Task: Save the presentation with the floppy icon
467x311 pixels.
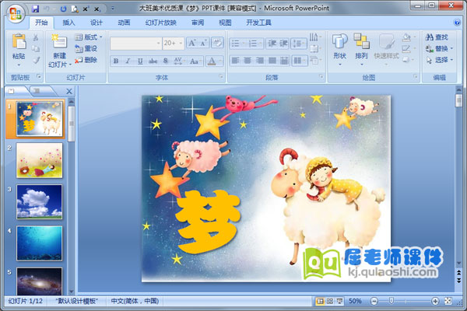Action: coord(36,9)
